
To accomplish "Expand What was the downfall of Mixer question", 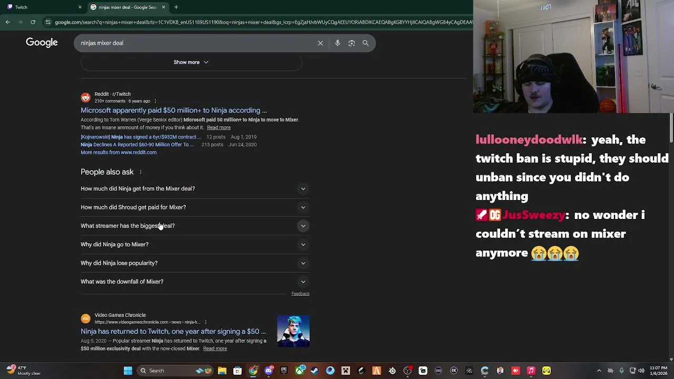I will tap(195, 282).
